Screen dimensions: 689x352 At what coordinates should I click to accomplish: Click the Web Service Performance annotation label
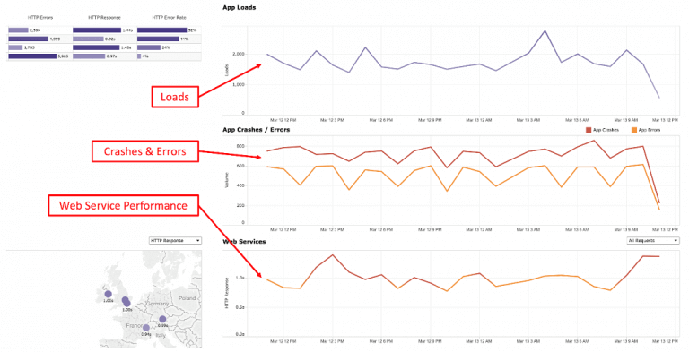pyautogui.click(x=123, y=205)
